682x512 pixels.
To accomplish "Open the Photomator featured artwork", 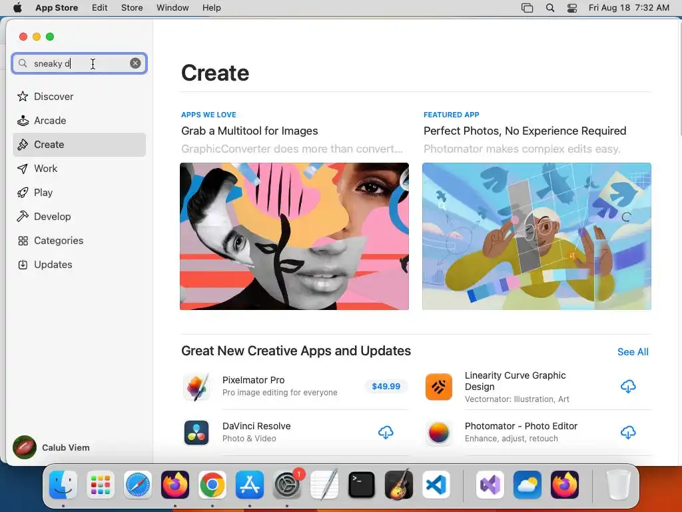I will pyautogui.click(x=537, y=237).
